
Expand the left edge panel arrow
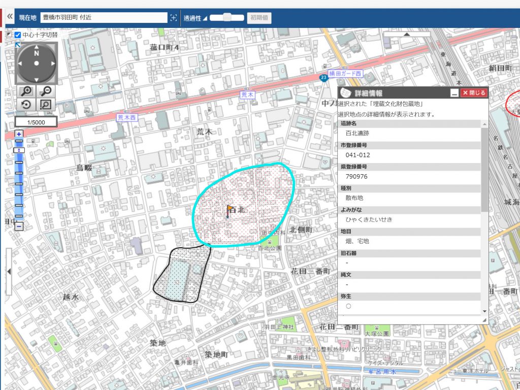coord(9,272)
